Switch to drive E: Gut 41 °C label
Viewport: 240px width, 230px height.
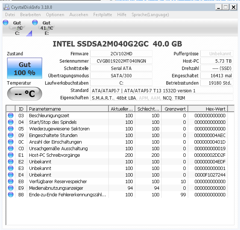click(x=47, y=28)
